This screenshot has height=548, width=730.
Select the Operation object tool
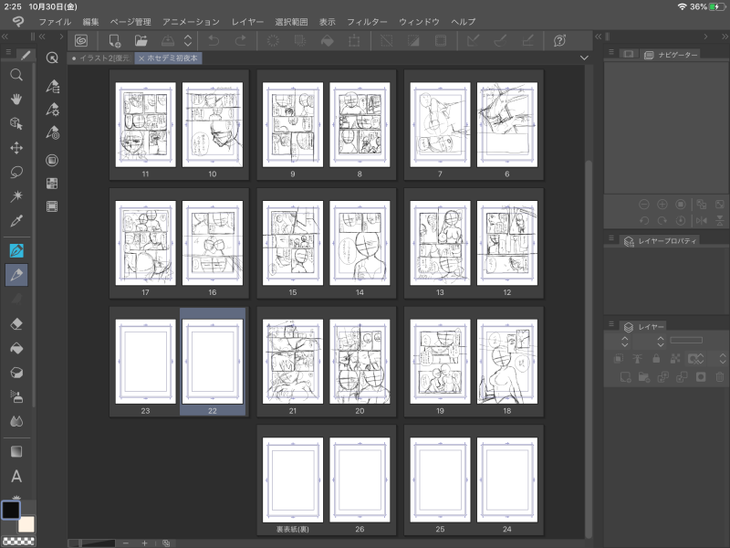(x=16, y=123)
